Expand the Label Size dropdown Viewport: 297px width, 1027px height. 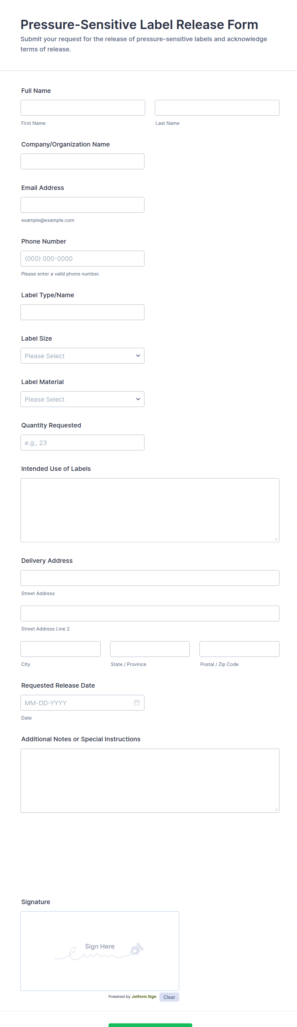click(82, 356)
